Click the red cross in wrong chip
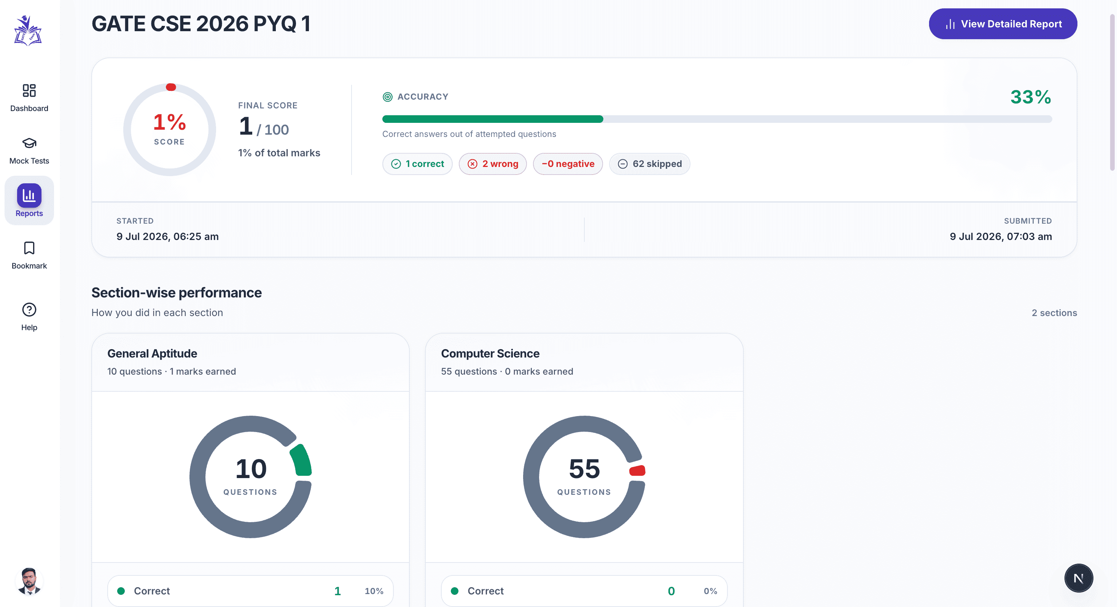The width and height of the screenshot is (1117, 607). click(x=473, y=164)
